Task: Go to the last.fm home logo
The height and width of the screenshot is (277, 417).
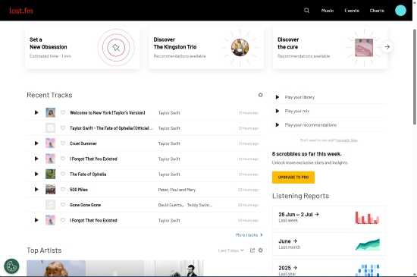Action: 21,11
